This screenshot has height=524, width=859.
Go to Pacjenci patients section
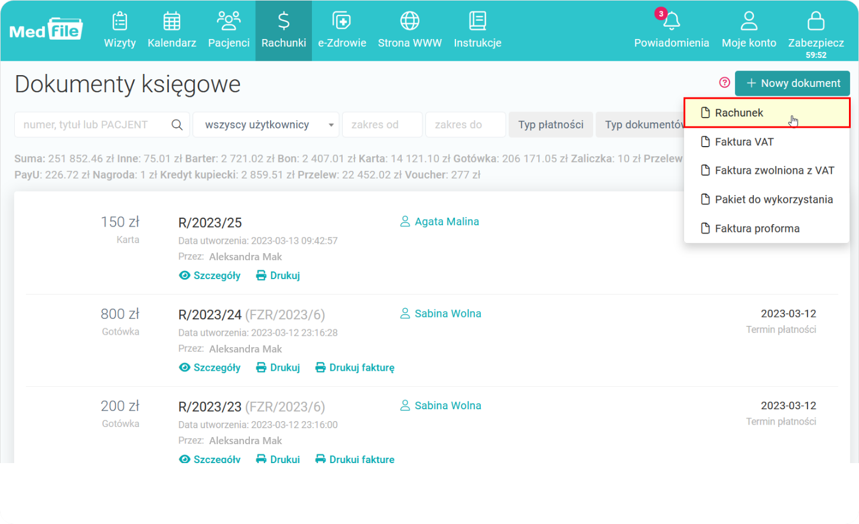tap(229, 31)
